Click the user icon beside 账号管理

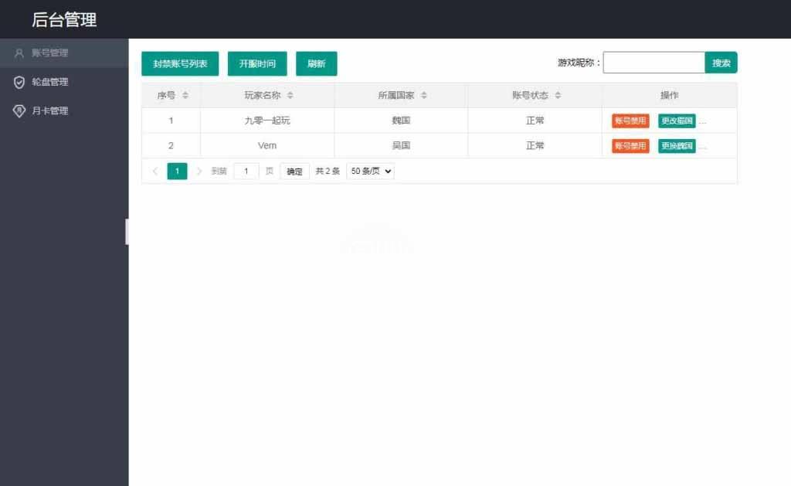(19, 53)
